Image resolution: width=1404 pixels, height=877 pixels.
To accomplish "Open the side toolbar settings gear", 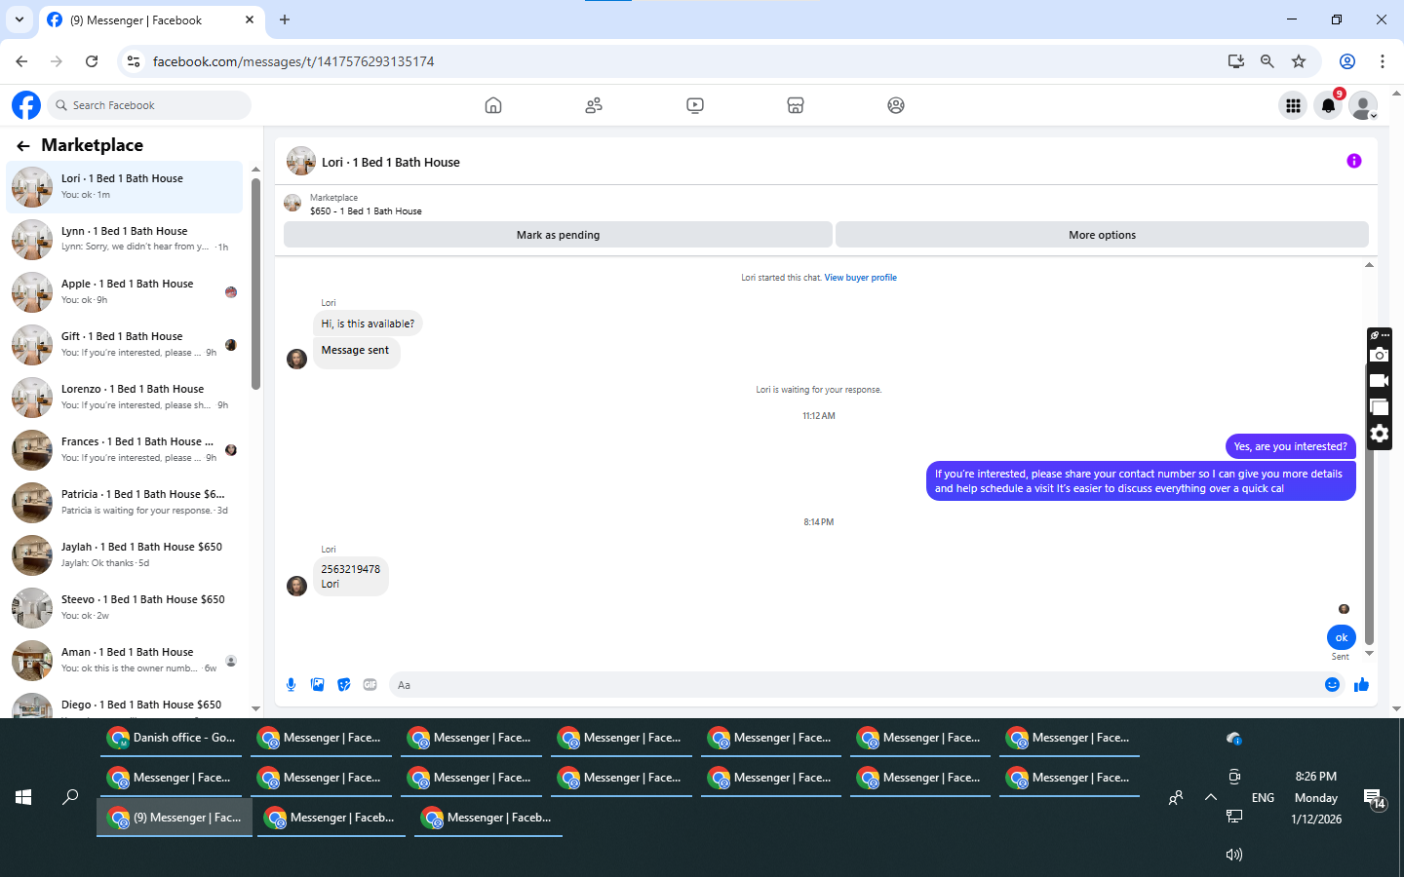I will pyautogui.click(x=1379, y=434).
